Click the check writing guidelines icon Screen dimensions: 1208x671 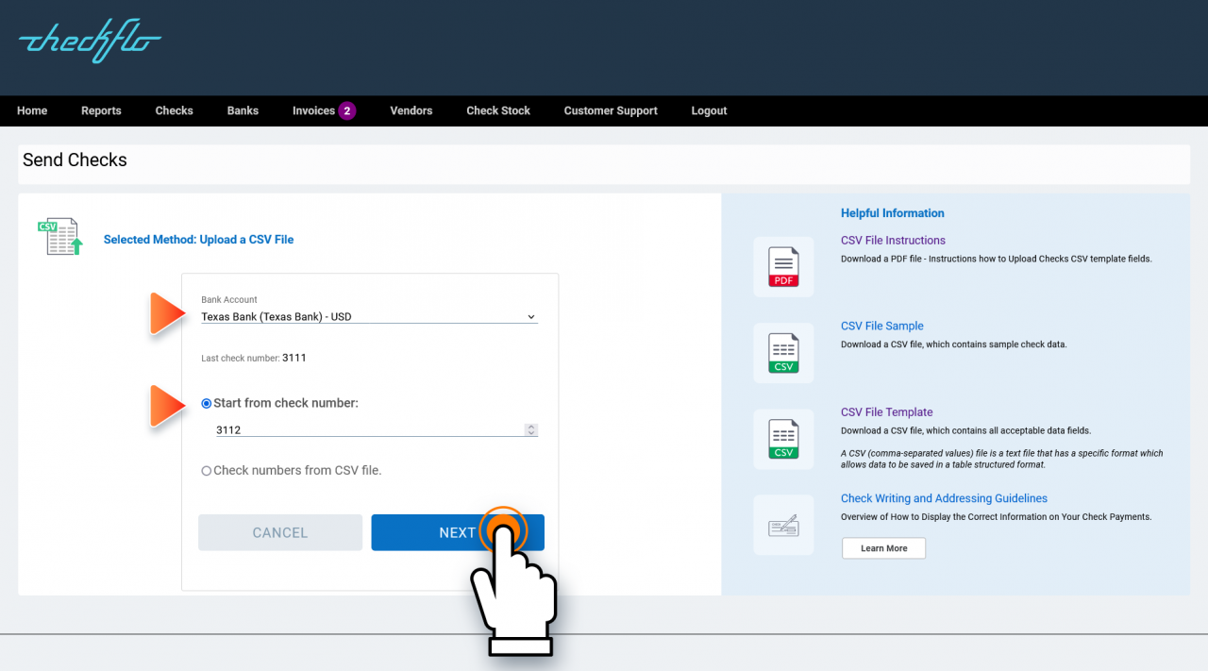point(783,525)
